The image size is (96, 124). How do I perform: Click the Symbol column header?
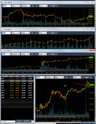(x=5, y=76)
